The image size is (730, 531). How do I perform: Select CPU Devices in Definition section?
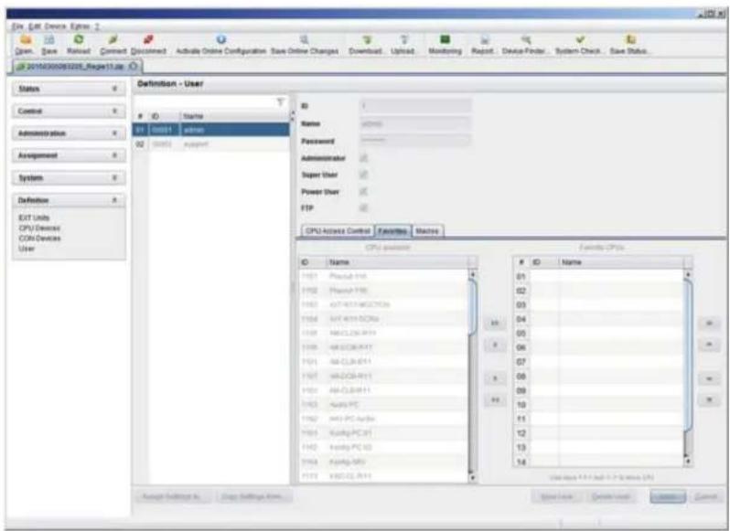tap(39, 228)
